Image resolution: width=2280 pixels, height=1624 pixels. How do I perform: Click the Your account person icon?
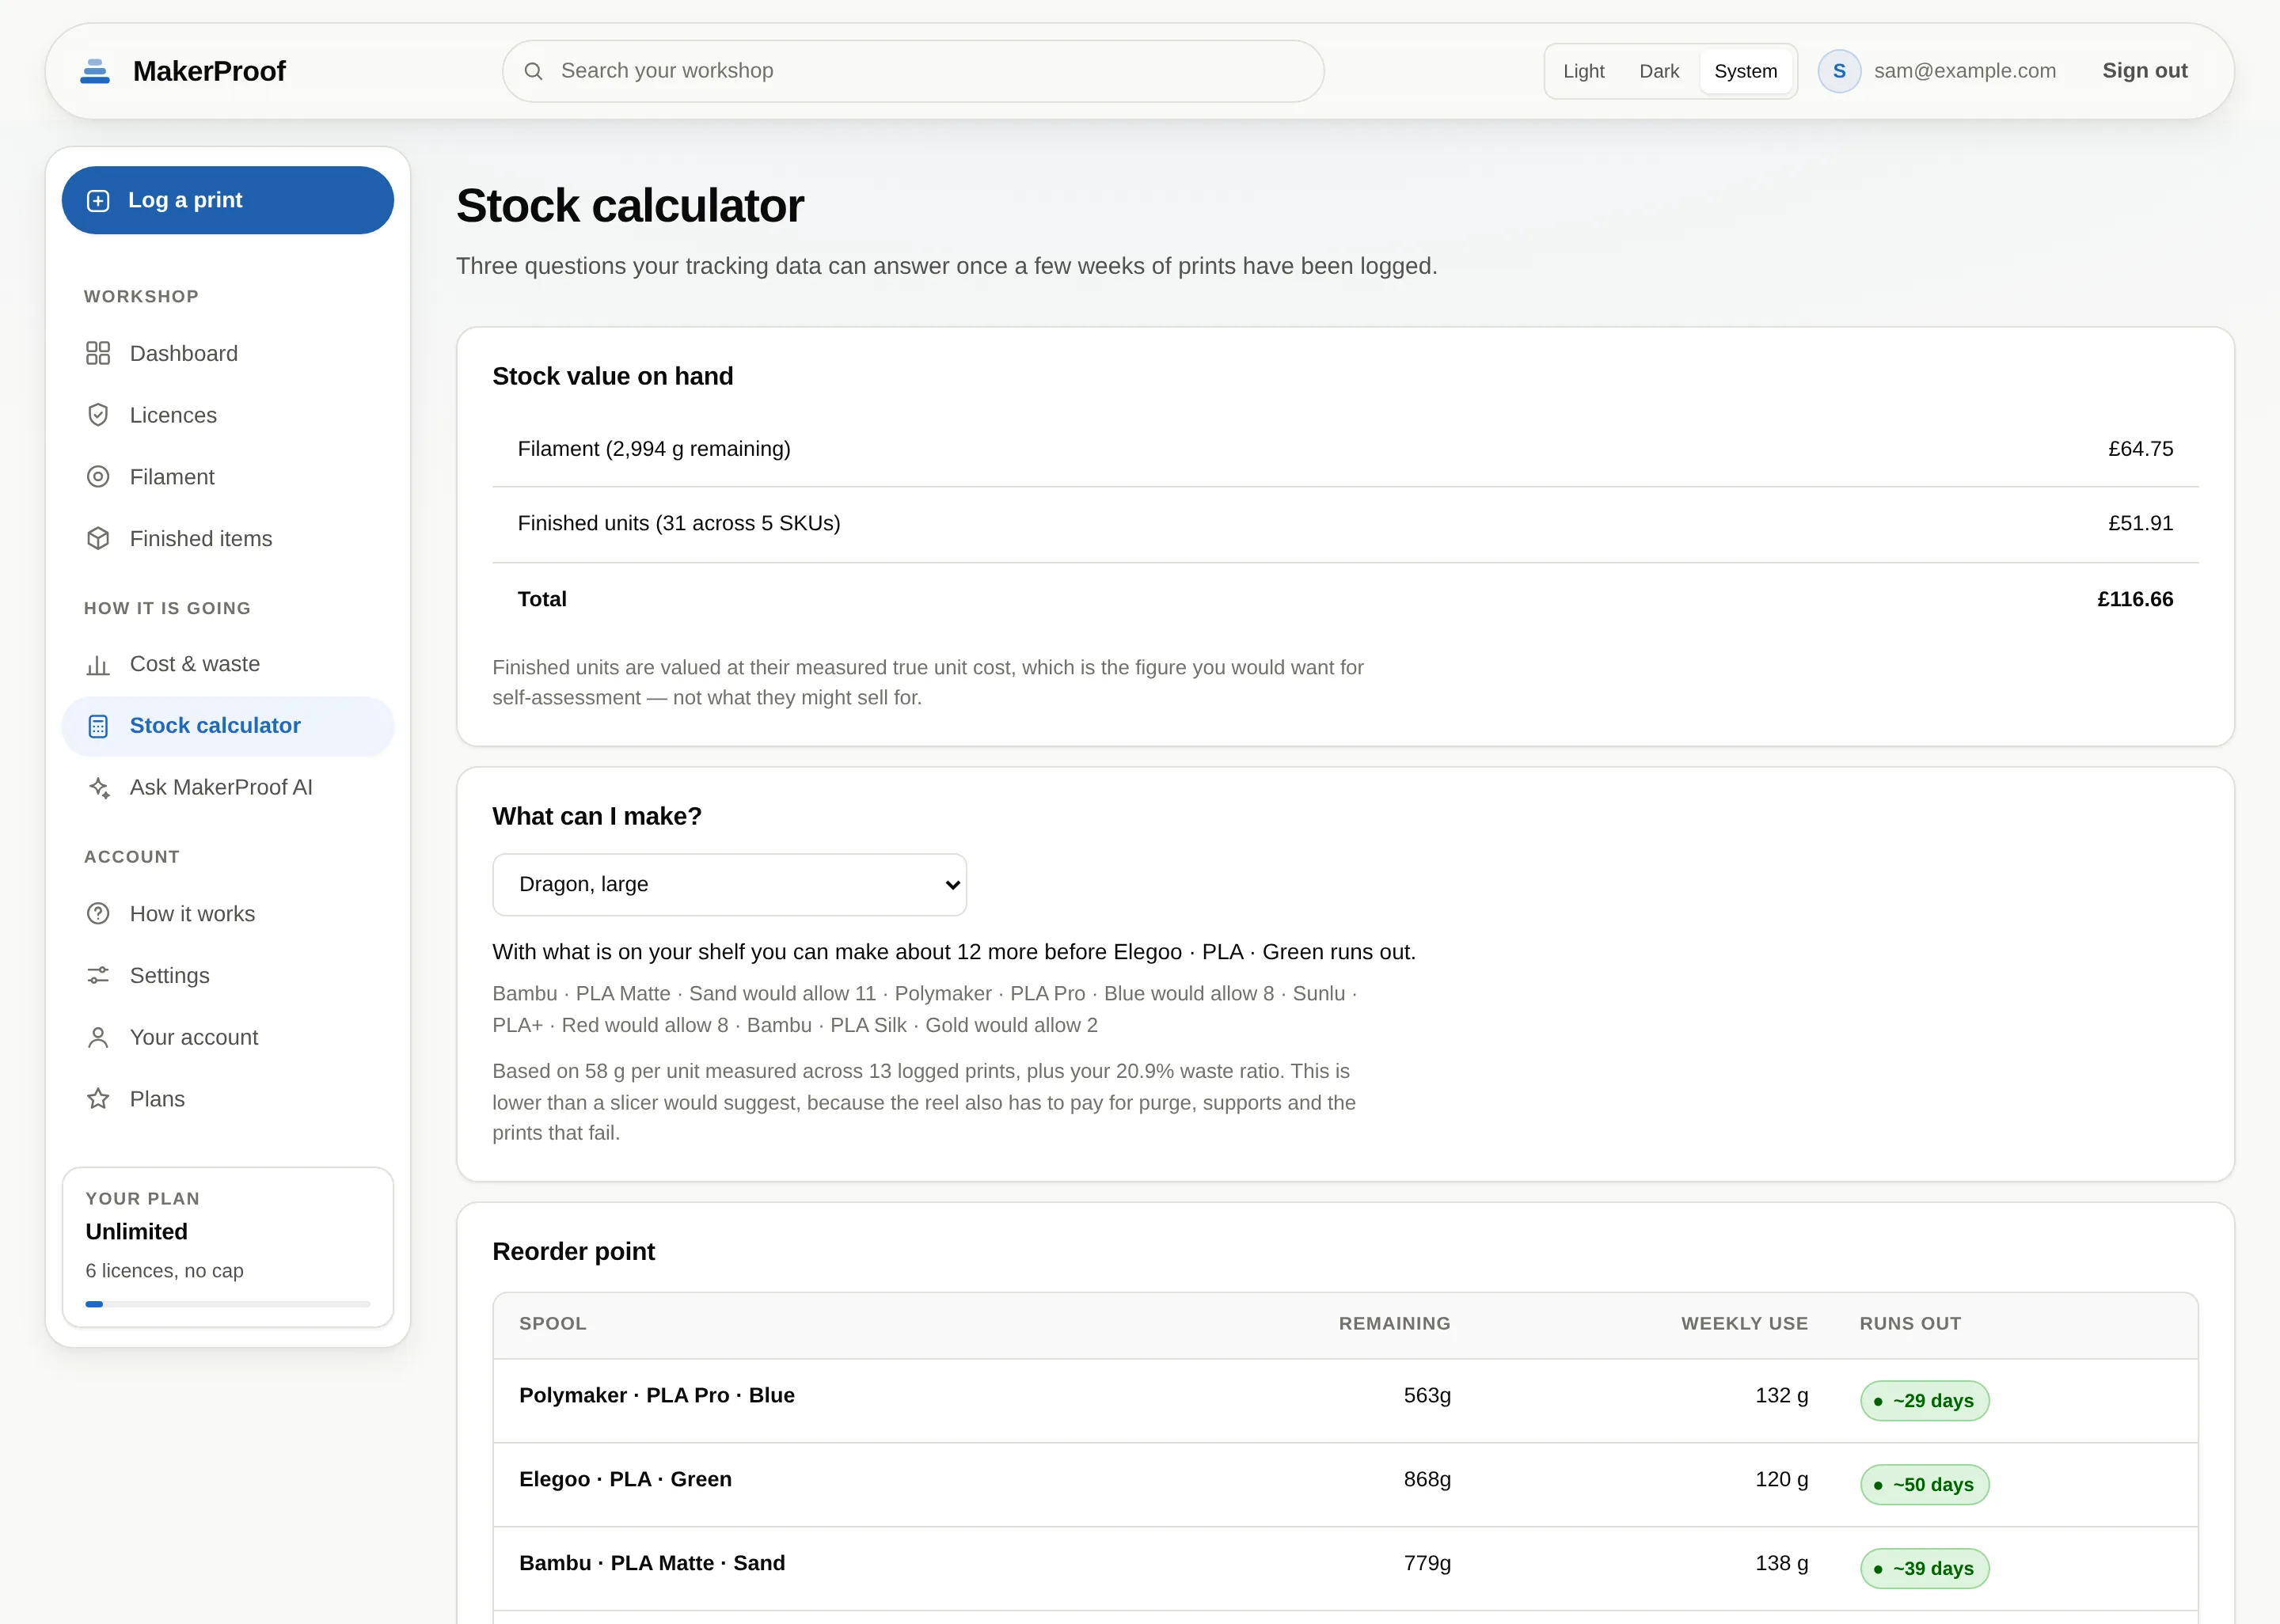coord(98,1038)
